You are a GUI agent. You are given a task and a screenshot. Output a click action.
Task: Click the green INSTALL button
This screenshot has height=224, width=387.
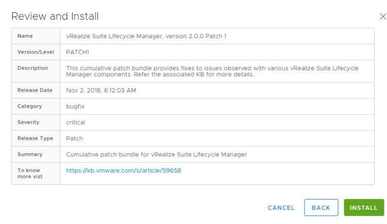tap(364, 208)
